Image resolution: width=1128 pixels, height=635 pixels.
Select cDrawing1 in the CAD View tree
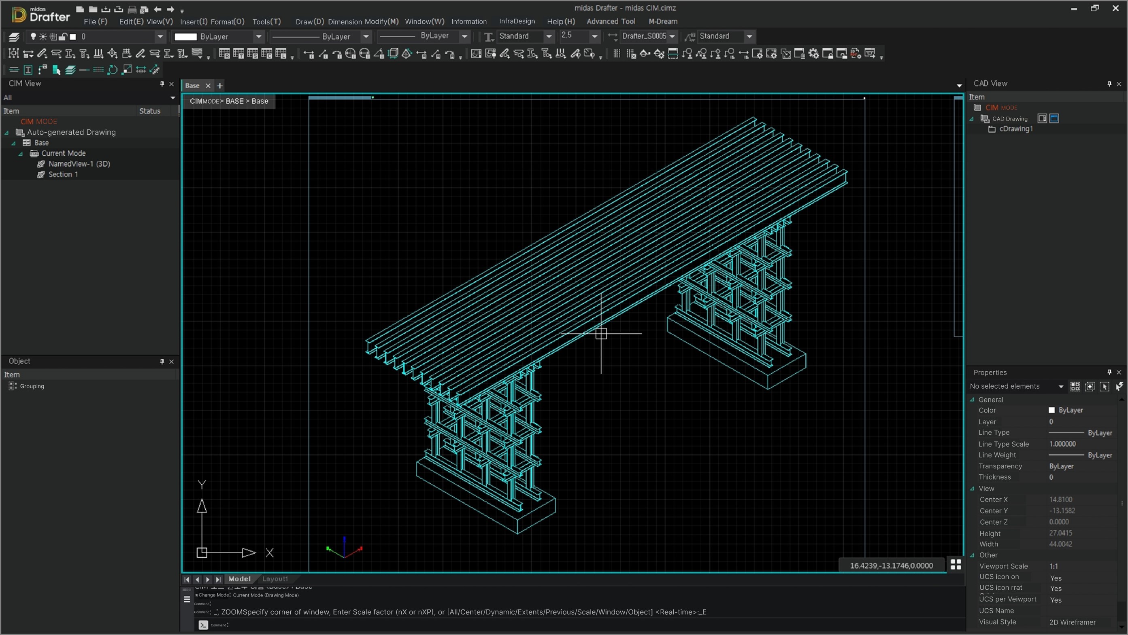(x=1016, y=129)
